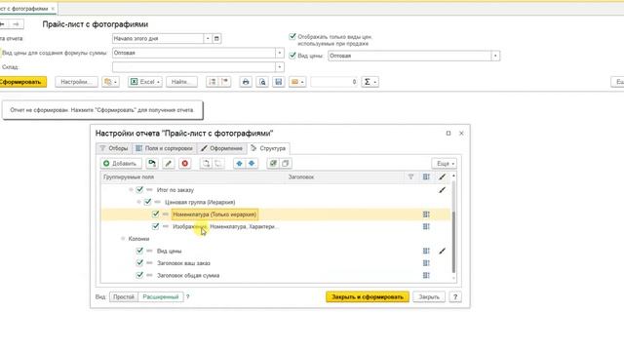
Task: Click the Добавить button in settings dialog
Action: coord(121,164)
